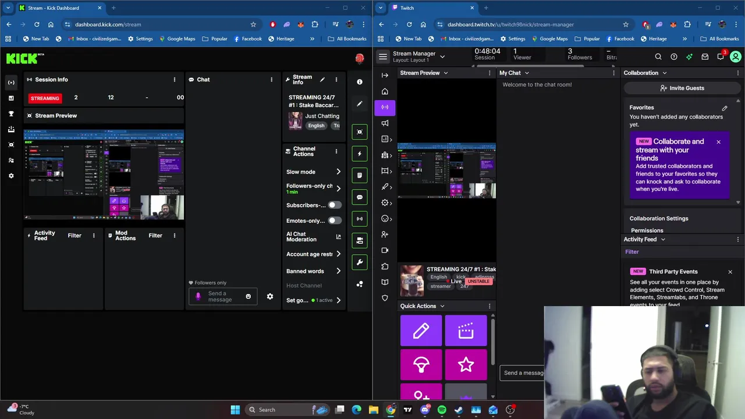Open the Stream Manager layout dropdown chevron
745x419 pixels.
coord(442,56)
